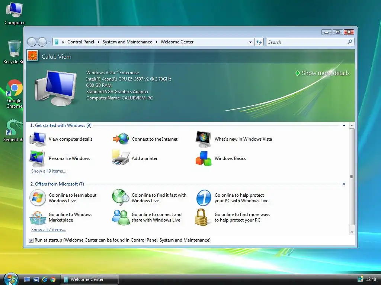This screenshot has width=381, height=285.
Task: Click Control Panel in the breadcrumb
Action: (81, 42)
